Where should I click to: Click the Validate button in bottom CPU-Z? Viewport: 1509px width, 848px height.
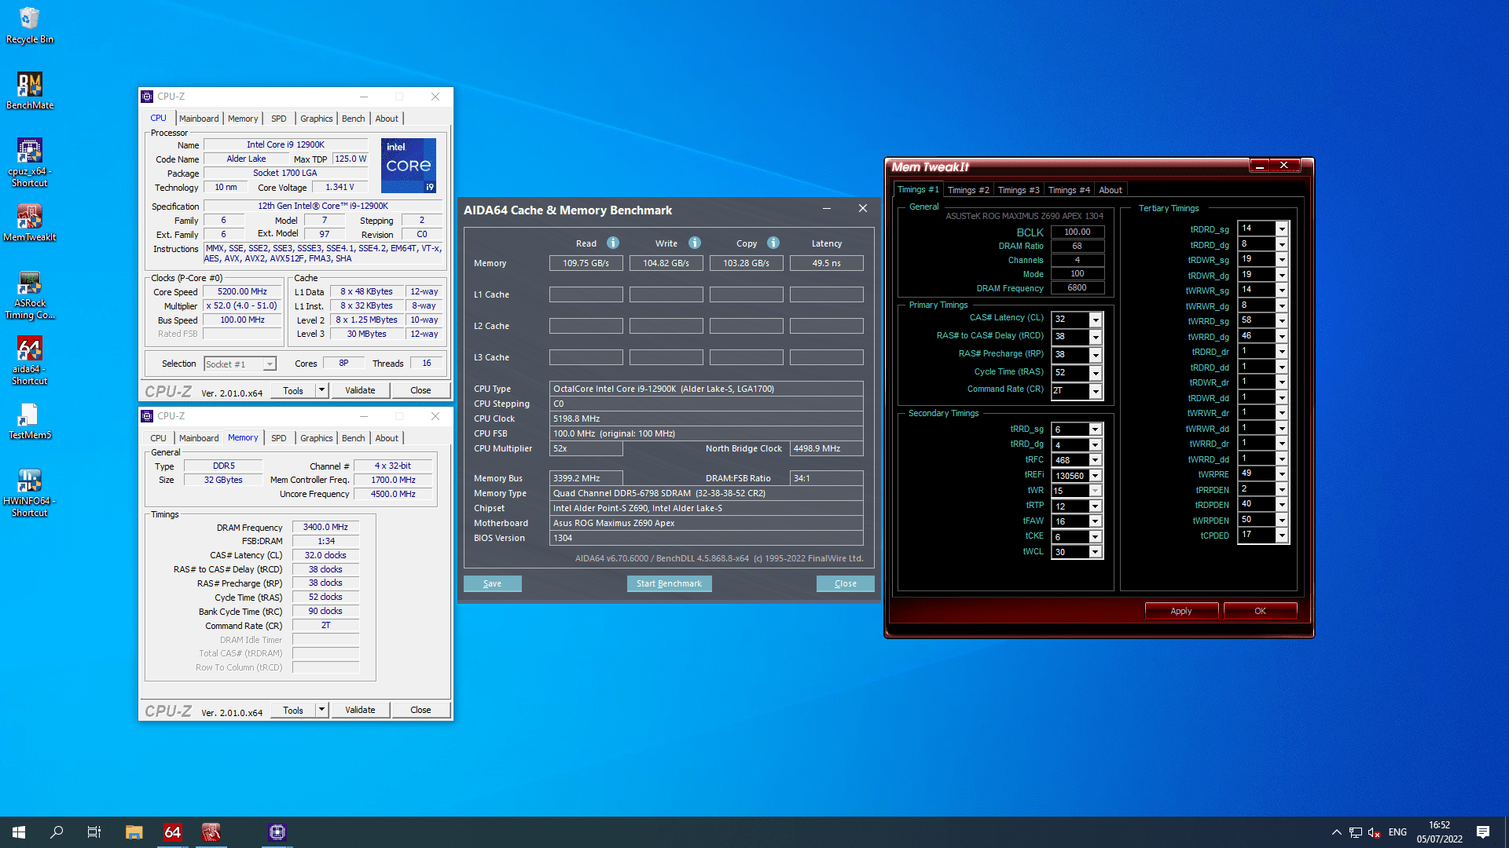(x=360, y=710)
